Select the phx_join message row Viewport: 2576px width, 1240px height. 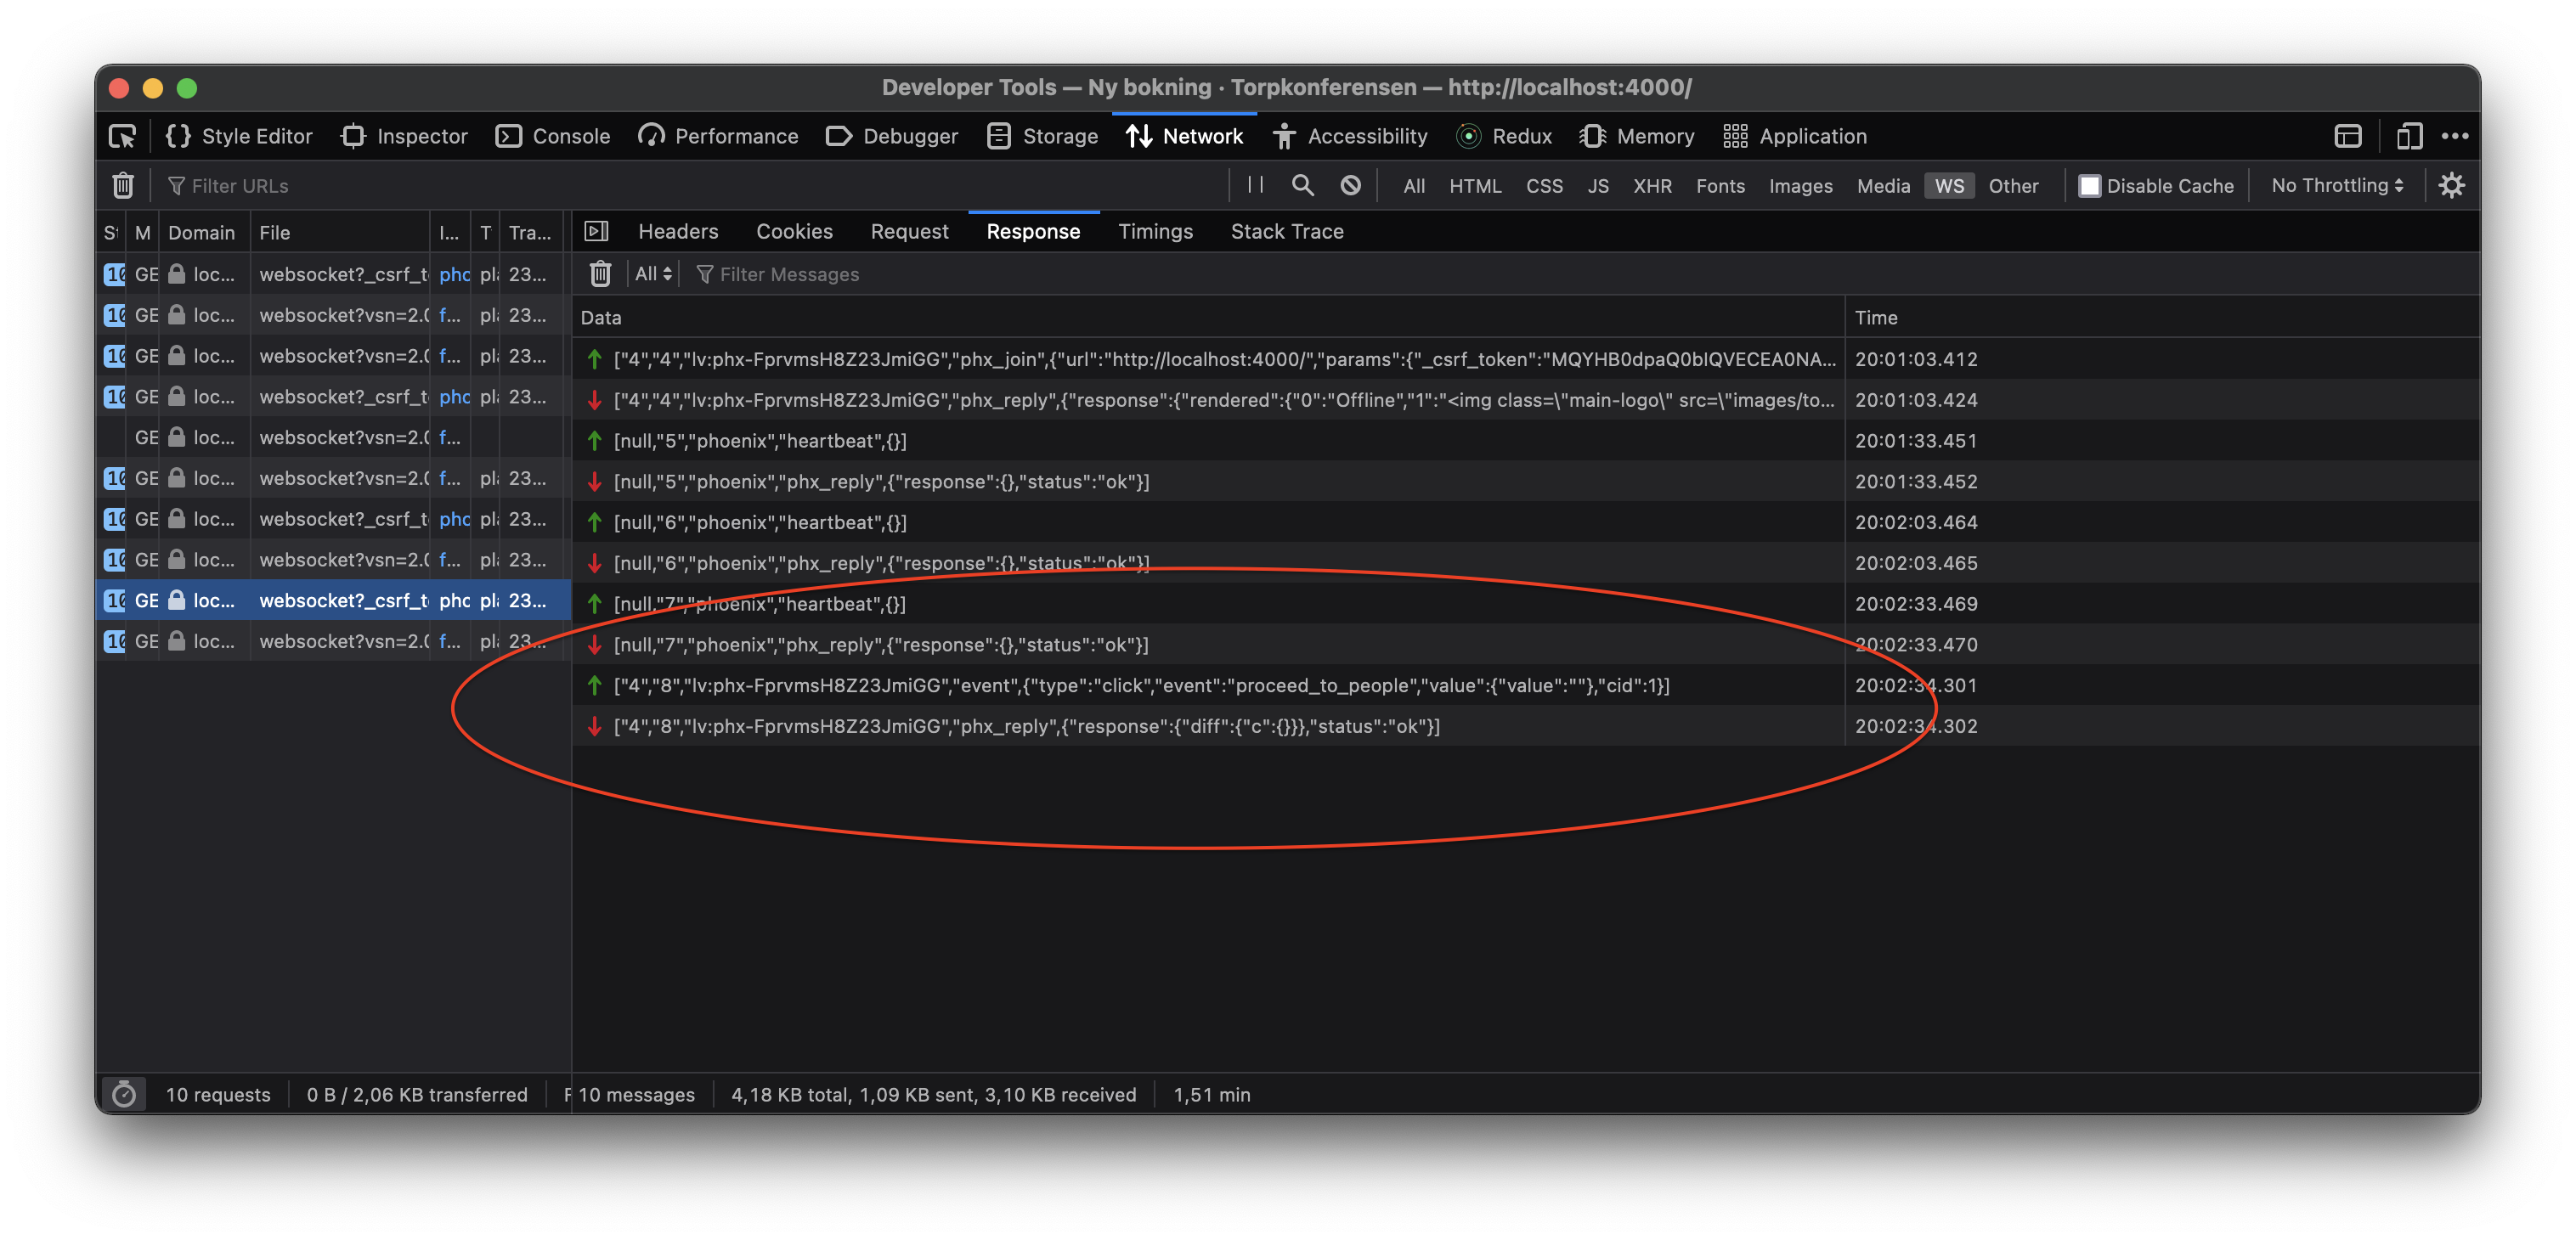click(1526, 359)
